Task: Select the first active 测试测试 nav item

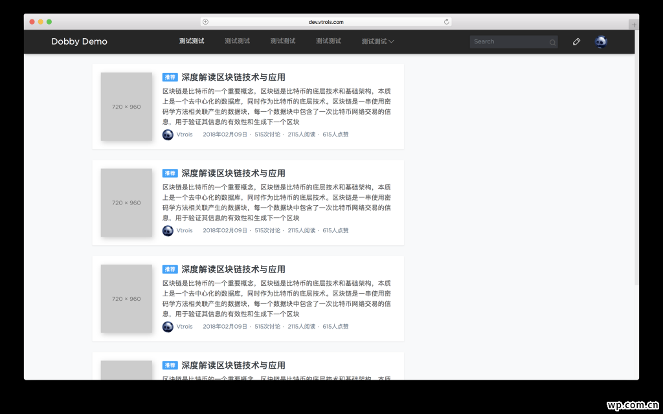Action: pos(192,41)
